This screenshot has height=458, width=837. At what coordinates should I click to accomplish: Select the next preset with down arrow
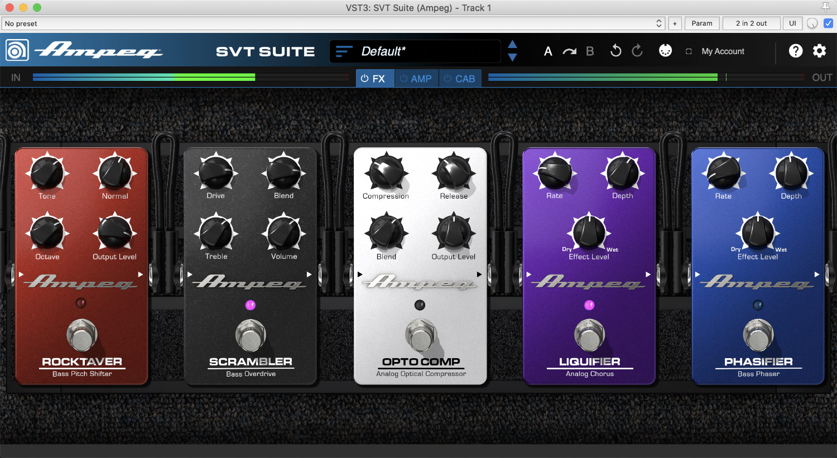pos(512,57)
